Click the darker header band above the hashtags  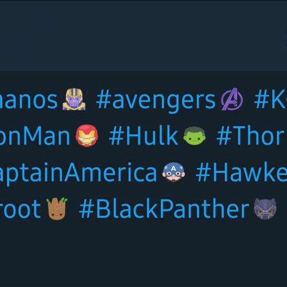(143, 36)
